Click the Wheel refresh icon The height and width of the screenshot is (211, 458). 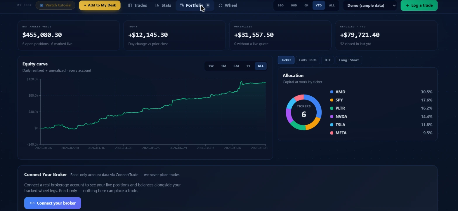pyautogui.click(x=221, y=5)
